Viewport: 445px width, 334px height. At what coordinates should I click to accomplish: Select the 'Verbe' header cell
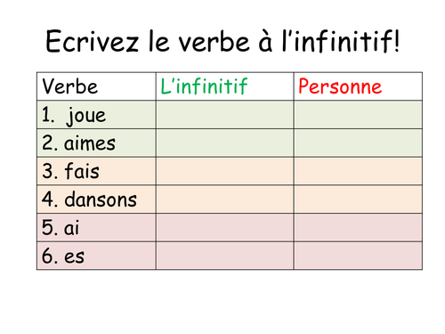coord(96,86)
